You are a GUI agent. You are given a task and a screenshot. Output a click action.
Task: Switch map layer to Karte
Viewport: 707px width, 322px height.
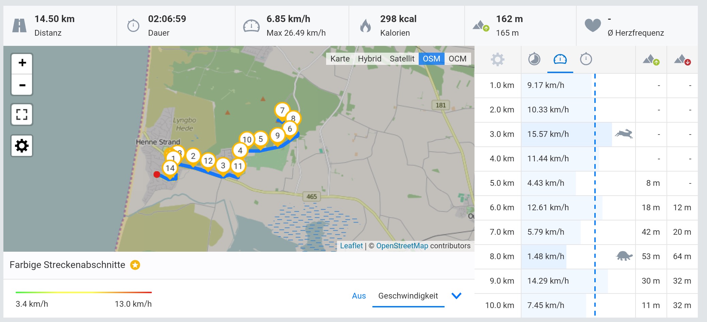point(340,59)
